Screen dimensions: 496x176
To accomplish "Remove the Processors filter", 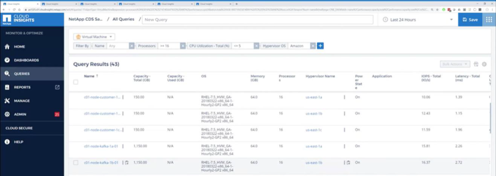I will [x=183, y=46].
